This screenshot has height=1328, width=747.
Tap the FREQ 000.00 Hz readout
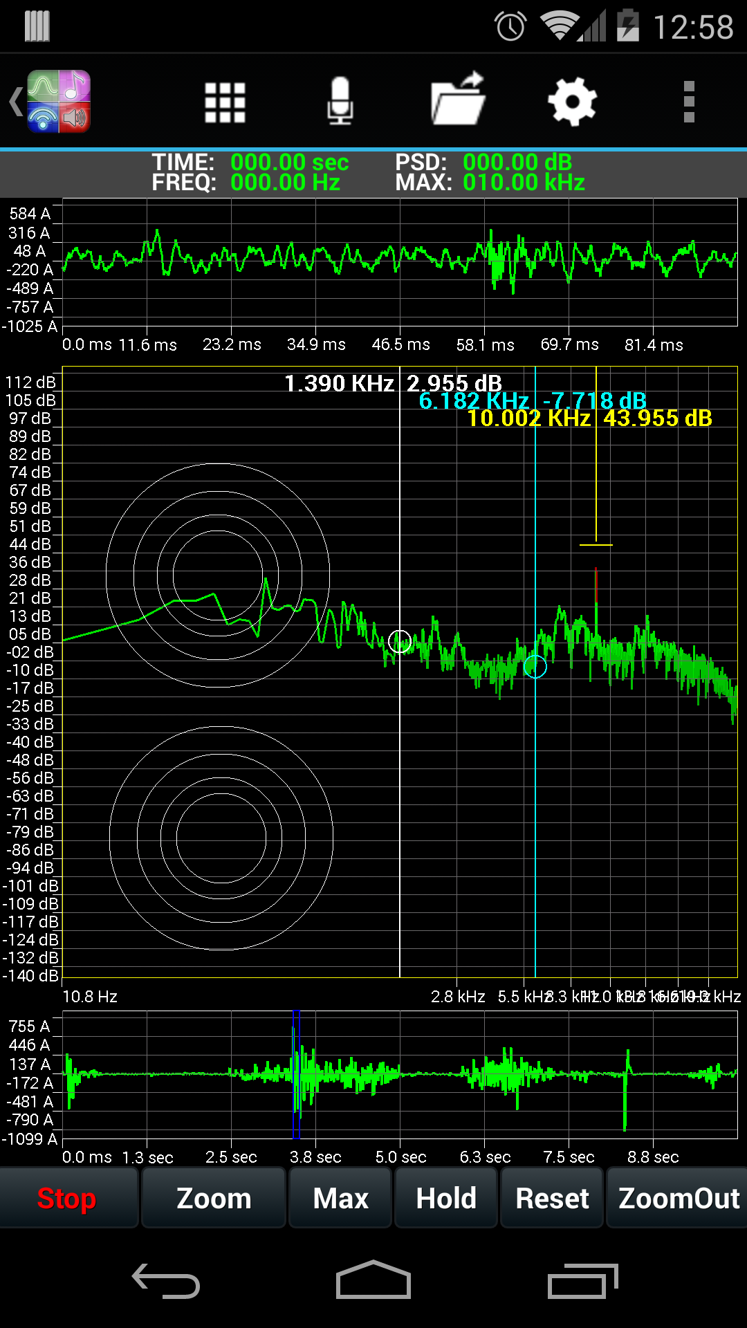click(246, 183)
